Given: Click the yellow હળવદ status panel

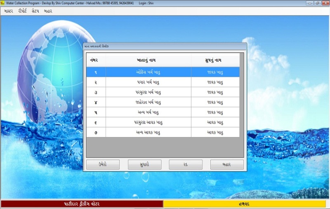Looking at the screenshot, I should 244,204.
